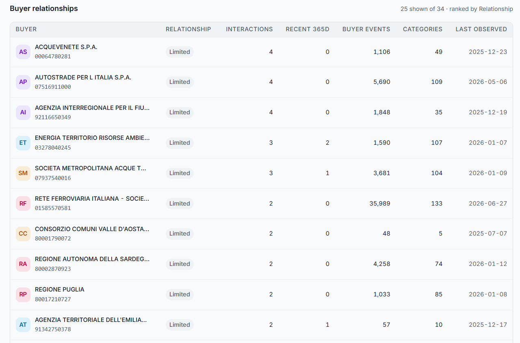
Task: Click buyer events value 5,690
Action: (382, 82)
